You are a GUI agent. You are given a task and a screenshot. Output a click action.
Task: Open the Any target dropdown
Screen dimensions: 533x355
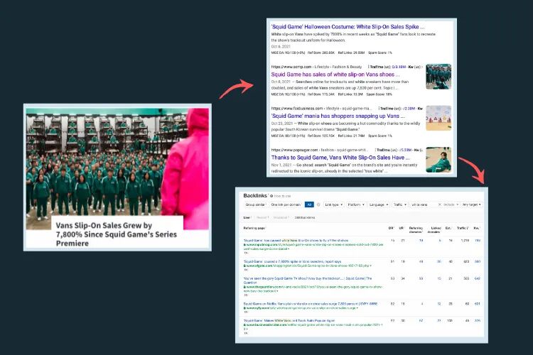coord(471,204)
